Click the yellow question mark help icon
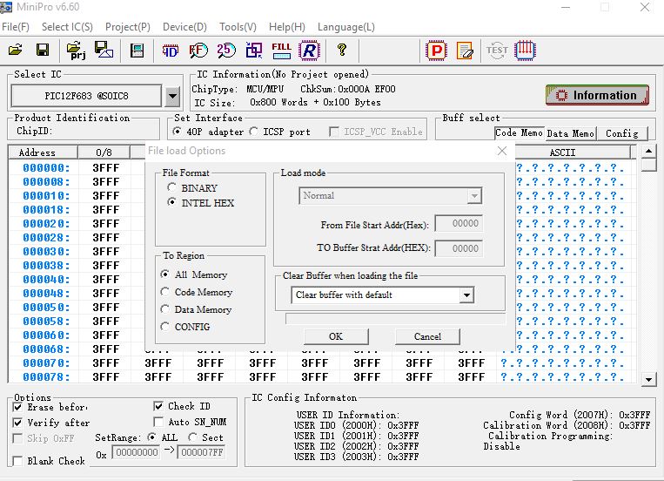Screen dimensions: 664x481 pyautogui.click(x=342, y=50)
